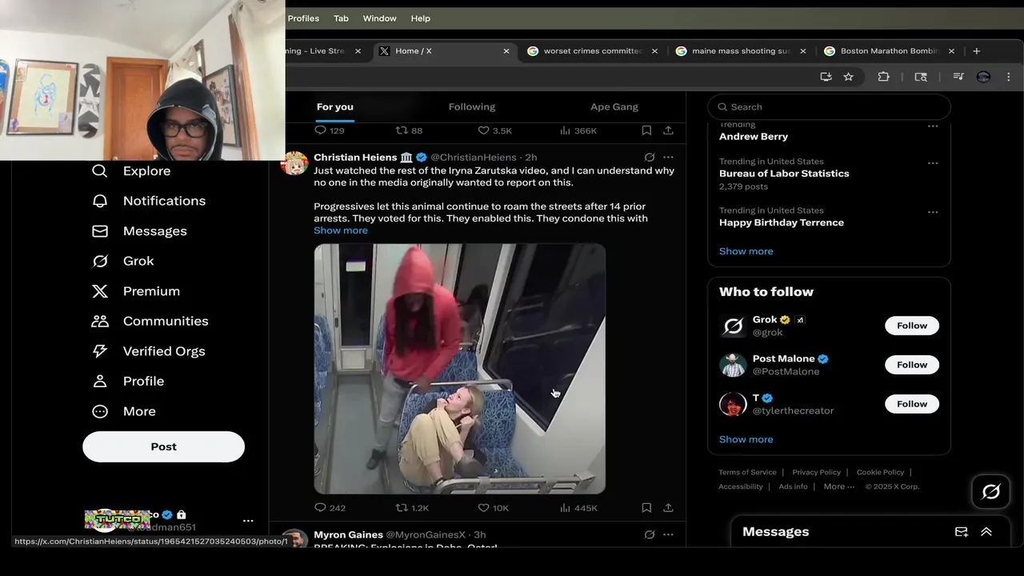Open Tab menu in menu bar

pyautogui.click(x=341, y=18)
